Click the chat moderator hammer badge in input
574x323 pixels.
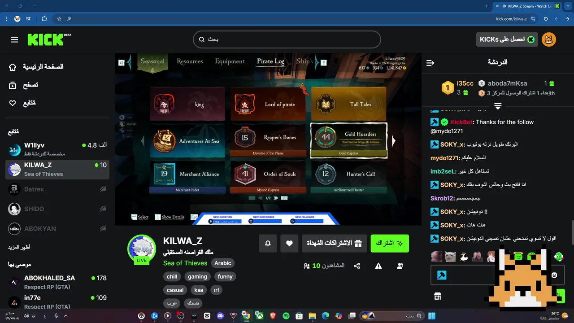point(442,275)
